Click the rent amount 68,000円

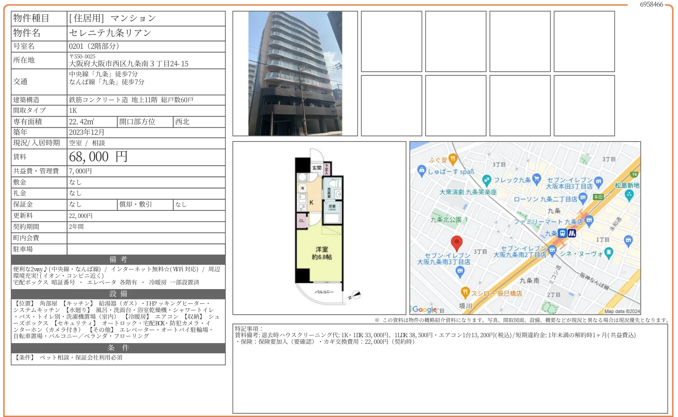click(98, 157)
